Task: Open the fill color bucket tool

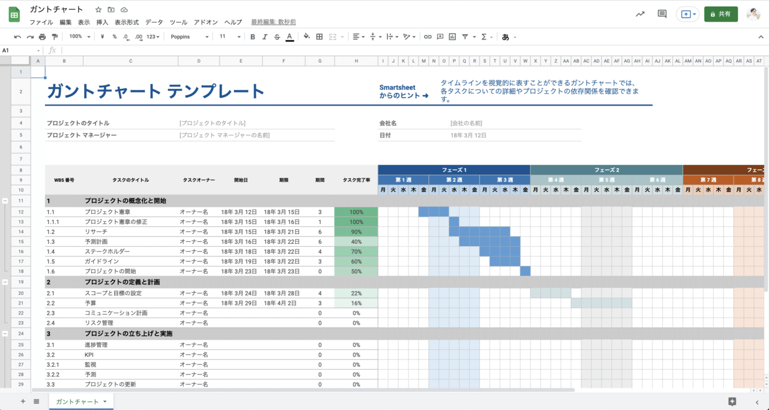Action: 306,37
